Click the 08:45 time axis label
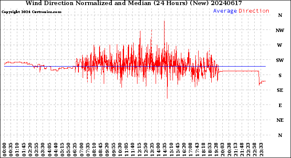291x158 pixels. coord(101,150)
